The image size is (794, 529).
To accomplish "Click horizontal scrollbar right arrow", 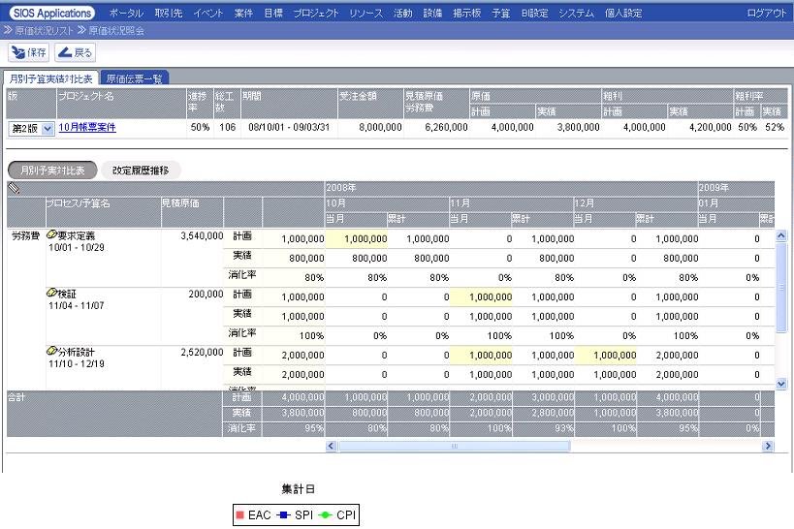I will [768, 446].
